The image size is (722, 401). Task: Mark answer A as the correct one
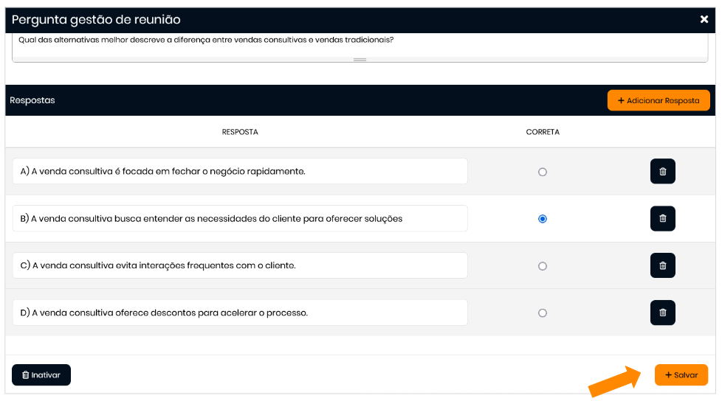point(543,172)
